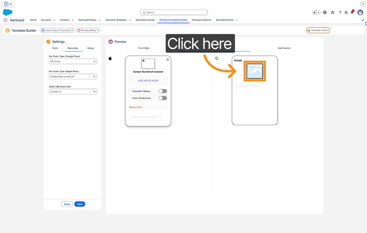This screenshot has width=367, height=233.
Task: Open Bar Code Type (Apple Pass) dropdown
Action: pos(73,77)
